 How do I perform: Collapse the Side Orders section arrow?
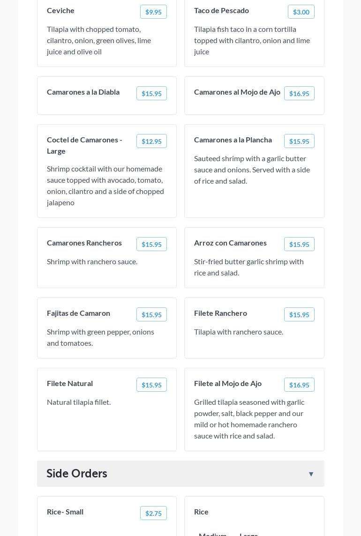coord(311,474)
